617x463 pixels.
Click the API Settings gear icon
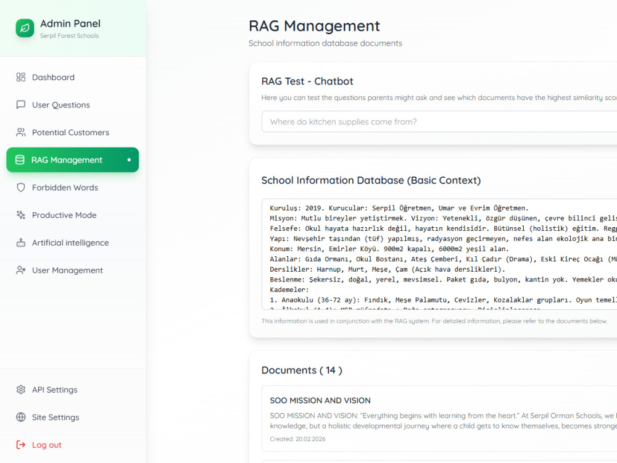click(x=21, y=390)
